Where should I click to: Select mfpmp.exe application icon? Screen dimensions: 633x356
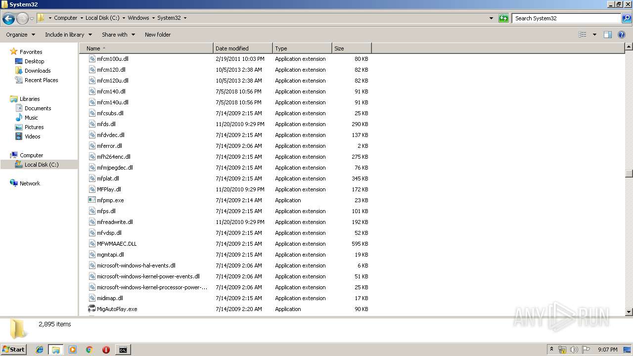(x=92, y=200)
